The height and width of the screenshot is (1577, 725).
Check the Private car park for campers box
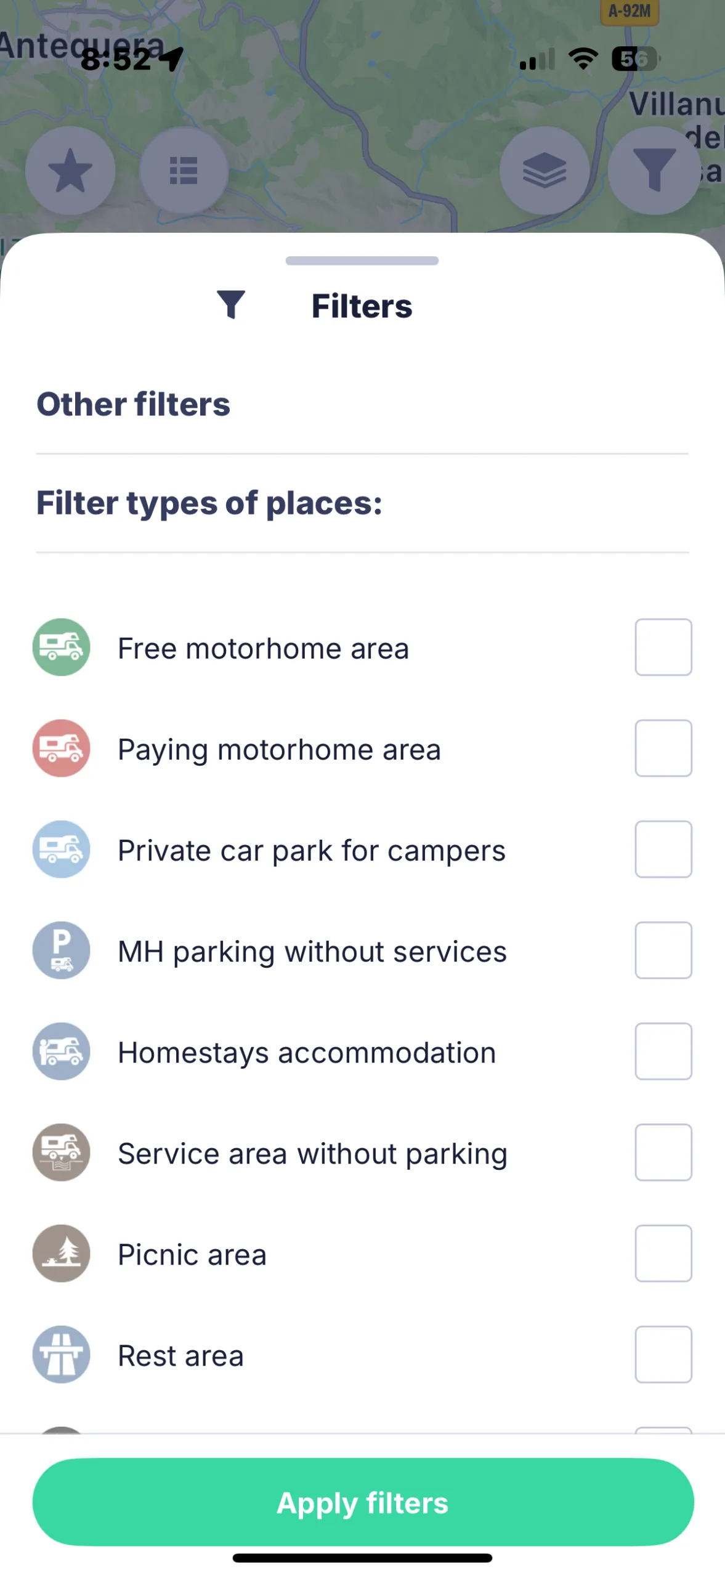pos(663,849)
